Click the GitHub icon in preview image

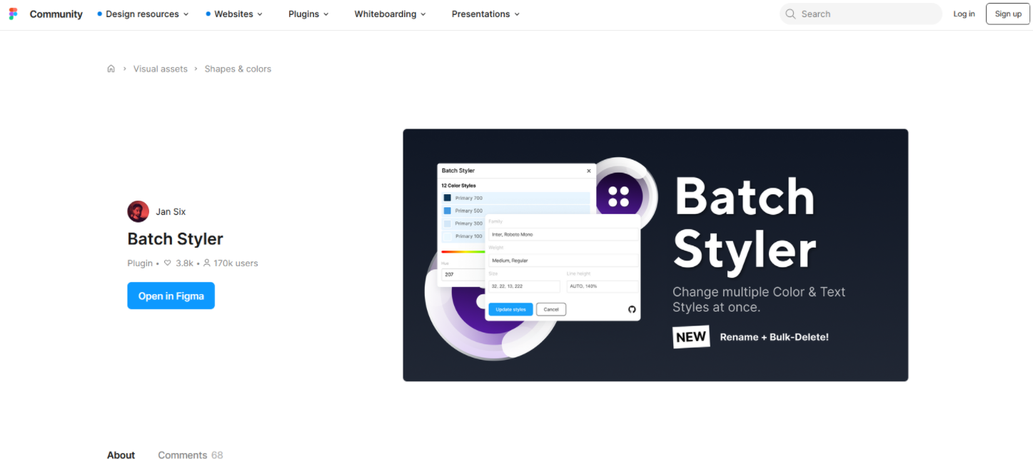click(632, 309)
